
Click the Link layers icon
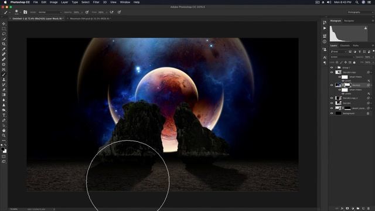point(337,209)
